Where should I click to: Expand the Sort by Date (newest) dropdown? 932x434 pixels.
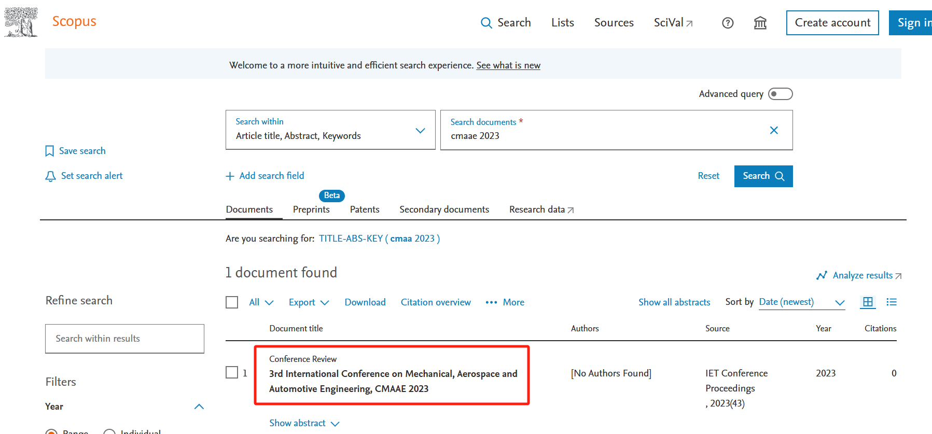tap(802, 302)
